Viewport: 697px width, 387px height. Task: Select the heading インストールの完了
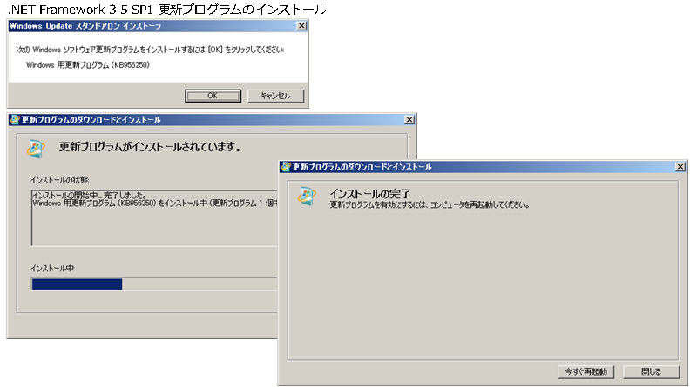coord(369,194)
